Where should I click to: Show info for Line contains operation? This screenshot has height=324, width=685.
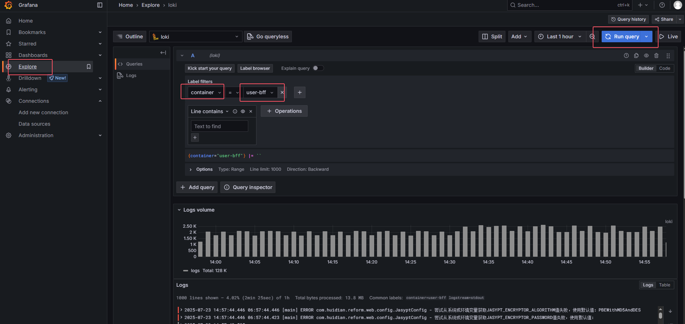[235, 111]
